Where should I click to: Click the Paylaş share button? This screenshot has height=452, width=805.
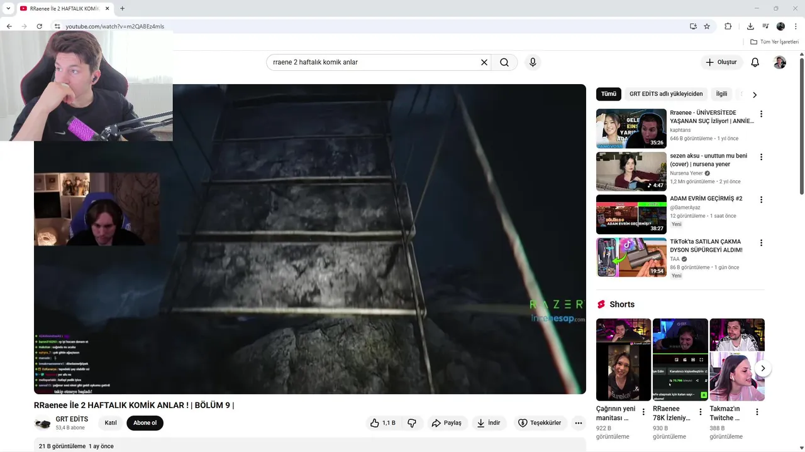(x=447, y=423)
